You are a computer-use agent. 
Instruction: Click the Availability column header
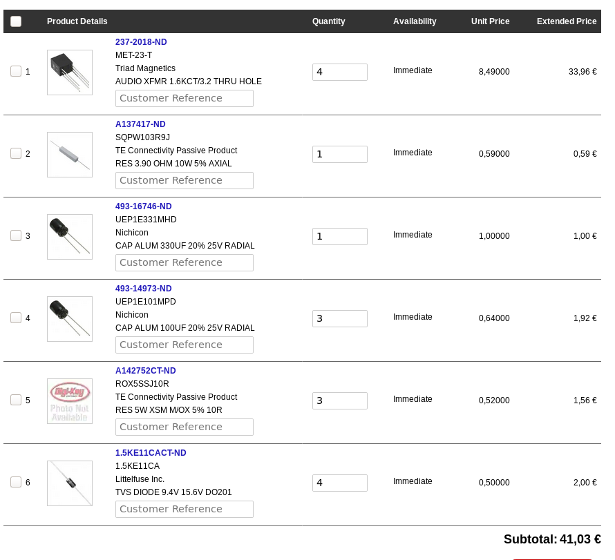pyautogui.click(x=415, y=21)
